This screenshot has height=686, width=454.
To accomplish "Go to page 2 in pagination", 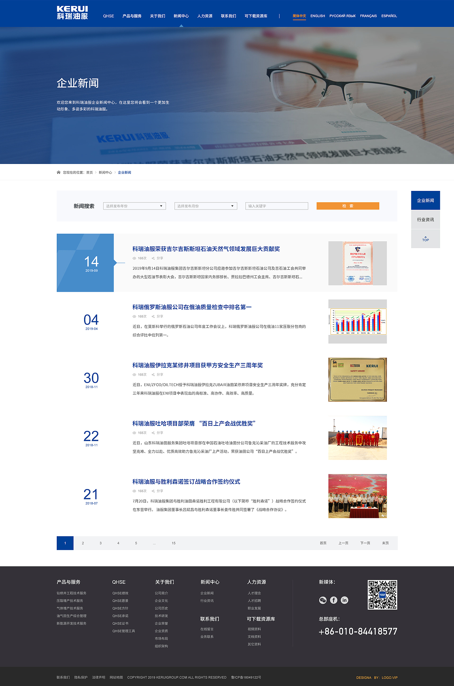I will [x=83, y=543].
